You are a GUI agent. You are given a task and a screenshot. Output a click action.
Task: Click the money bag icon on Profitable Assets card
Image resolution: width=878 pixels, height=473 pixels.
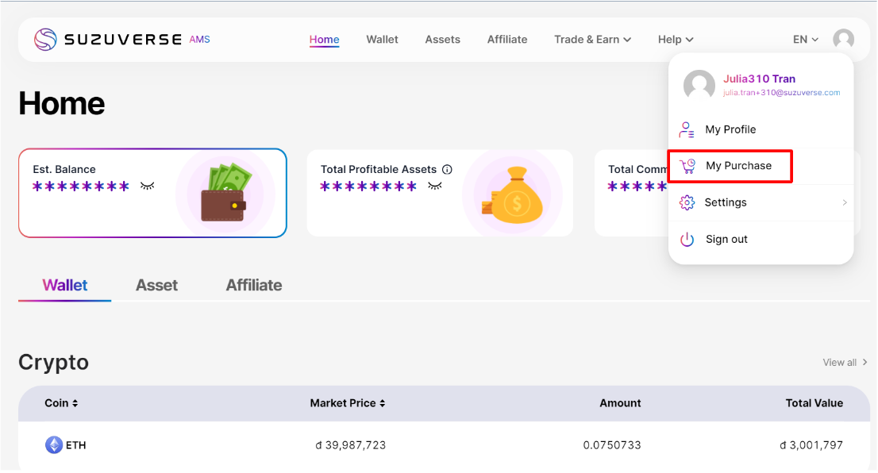514,194
